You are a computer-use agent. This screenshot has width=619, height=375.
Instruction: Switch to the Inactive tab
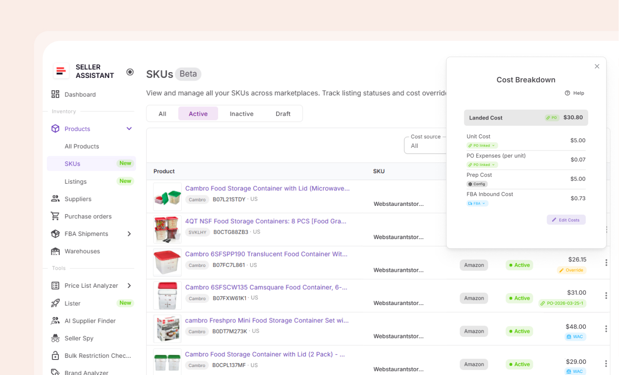tap(241, 113)
